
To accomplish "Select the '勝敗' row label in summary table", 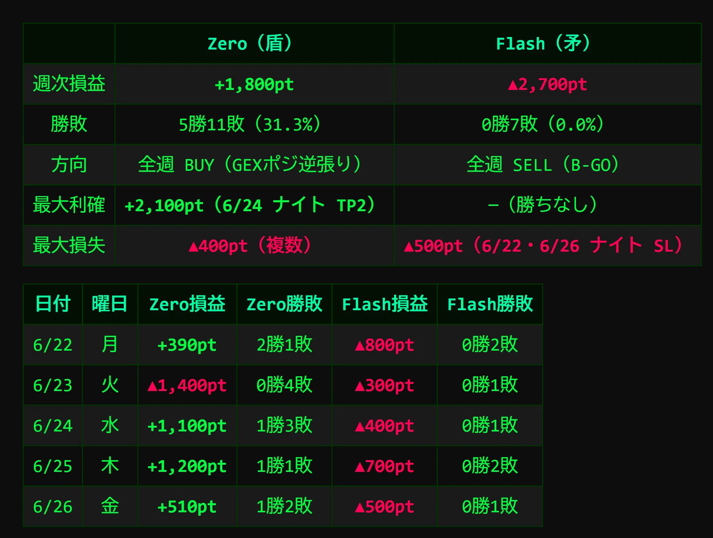I will pyautogui.click(x=69, y=124).
